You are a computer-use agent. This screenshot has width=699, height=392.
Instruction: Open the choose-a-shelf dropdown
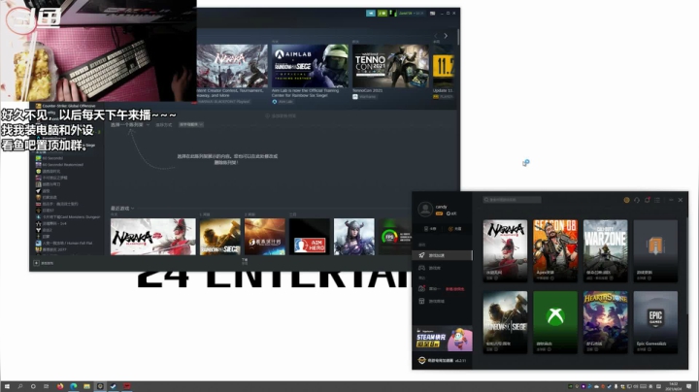[130, 125]
